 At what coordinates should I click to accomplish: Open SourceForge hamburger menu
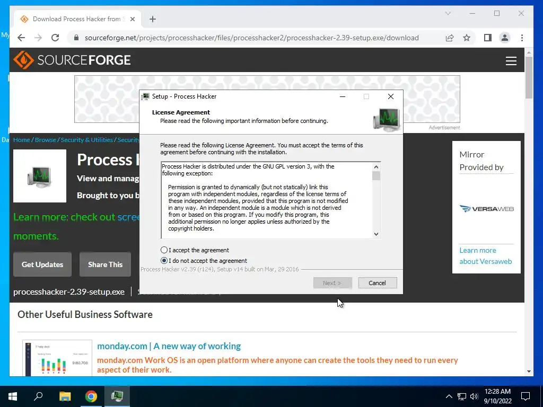pyautogui.click(x=511, y=60)
